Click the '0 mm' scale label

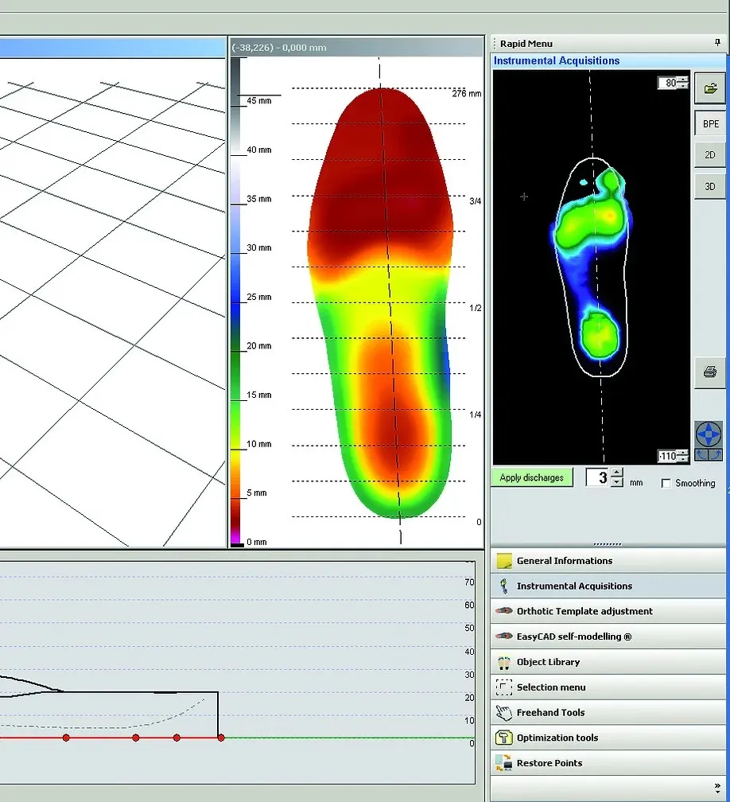point(257,542)
